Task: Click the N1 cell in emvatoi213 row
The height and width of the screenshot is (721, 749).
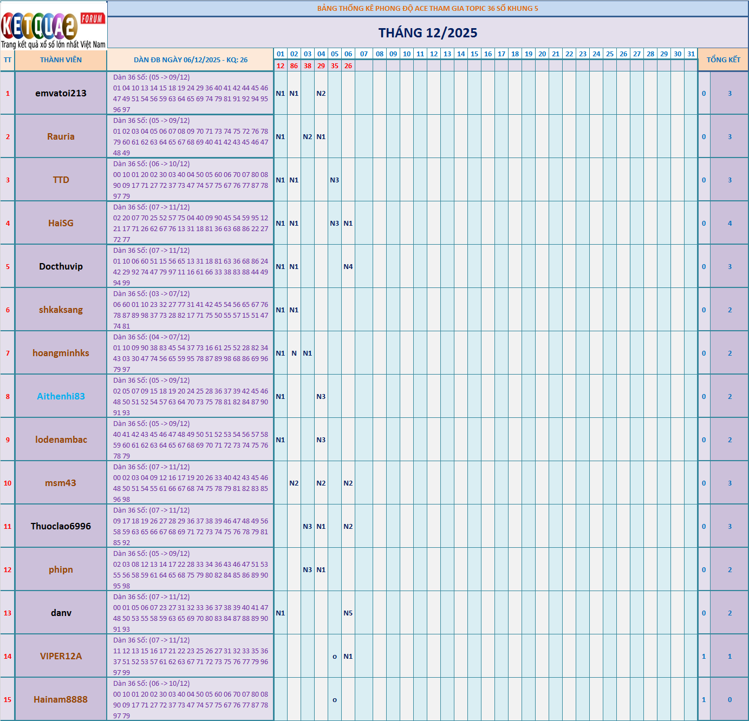Action: click(279, 93)
